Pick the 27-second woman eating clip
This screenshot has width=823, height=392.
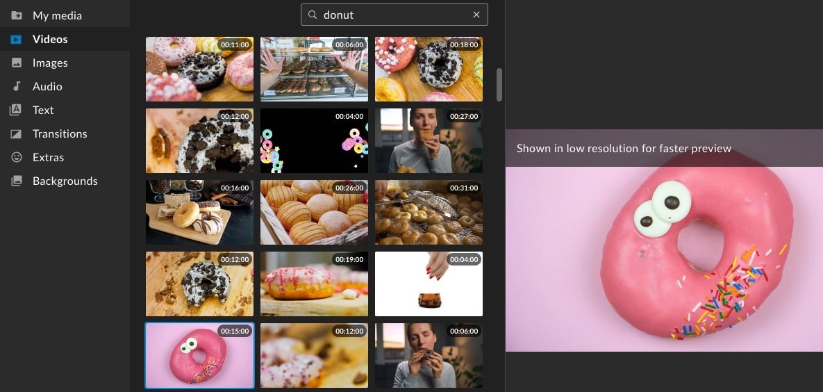point(429,140)
